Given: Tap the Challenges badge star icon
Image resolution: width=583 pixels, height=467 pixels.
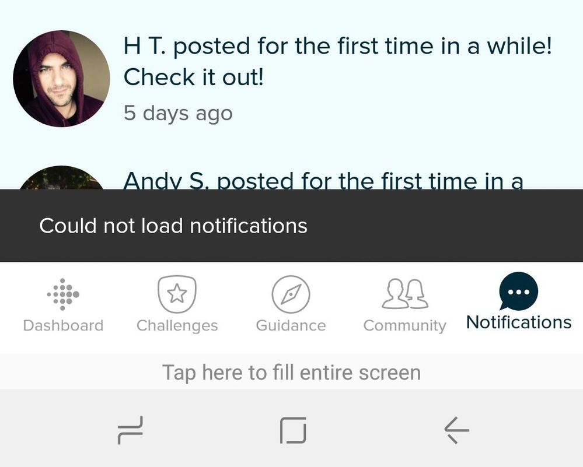Looking at the screenshot, I should [x=177, y=294].
